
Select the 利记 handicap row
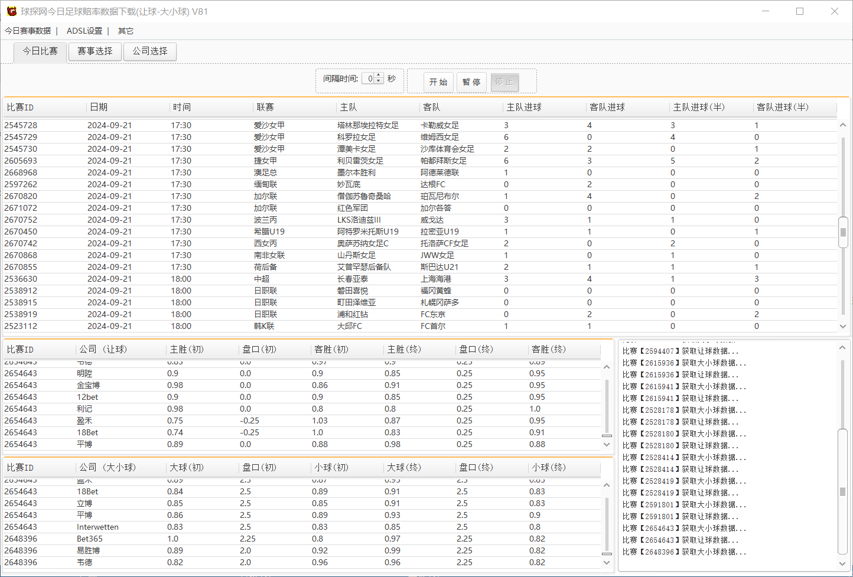click(302, 409)
